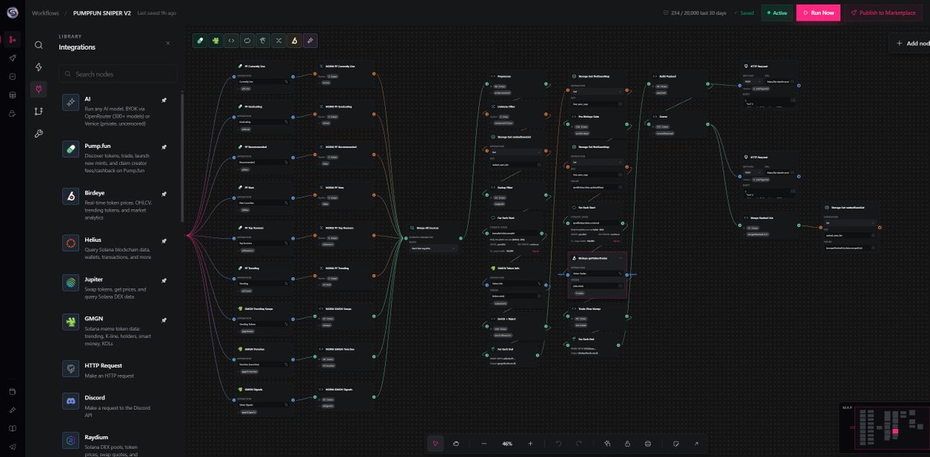Click the rocket icon in left rail
Viewport: 930px width, 457px height.
pyautogui.click(x=12, y=58)
